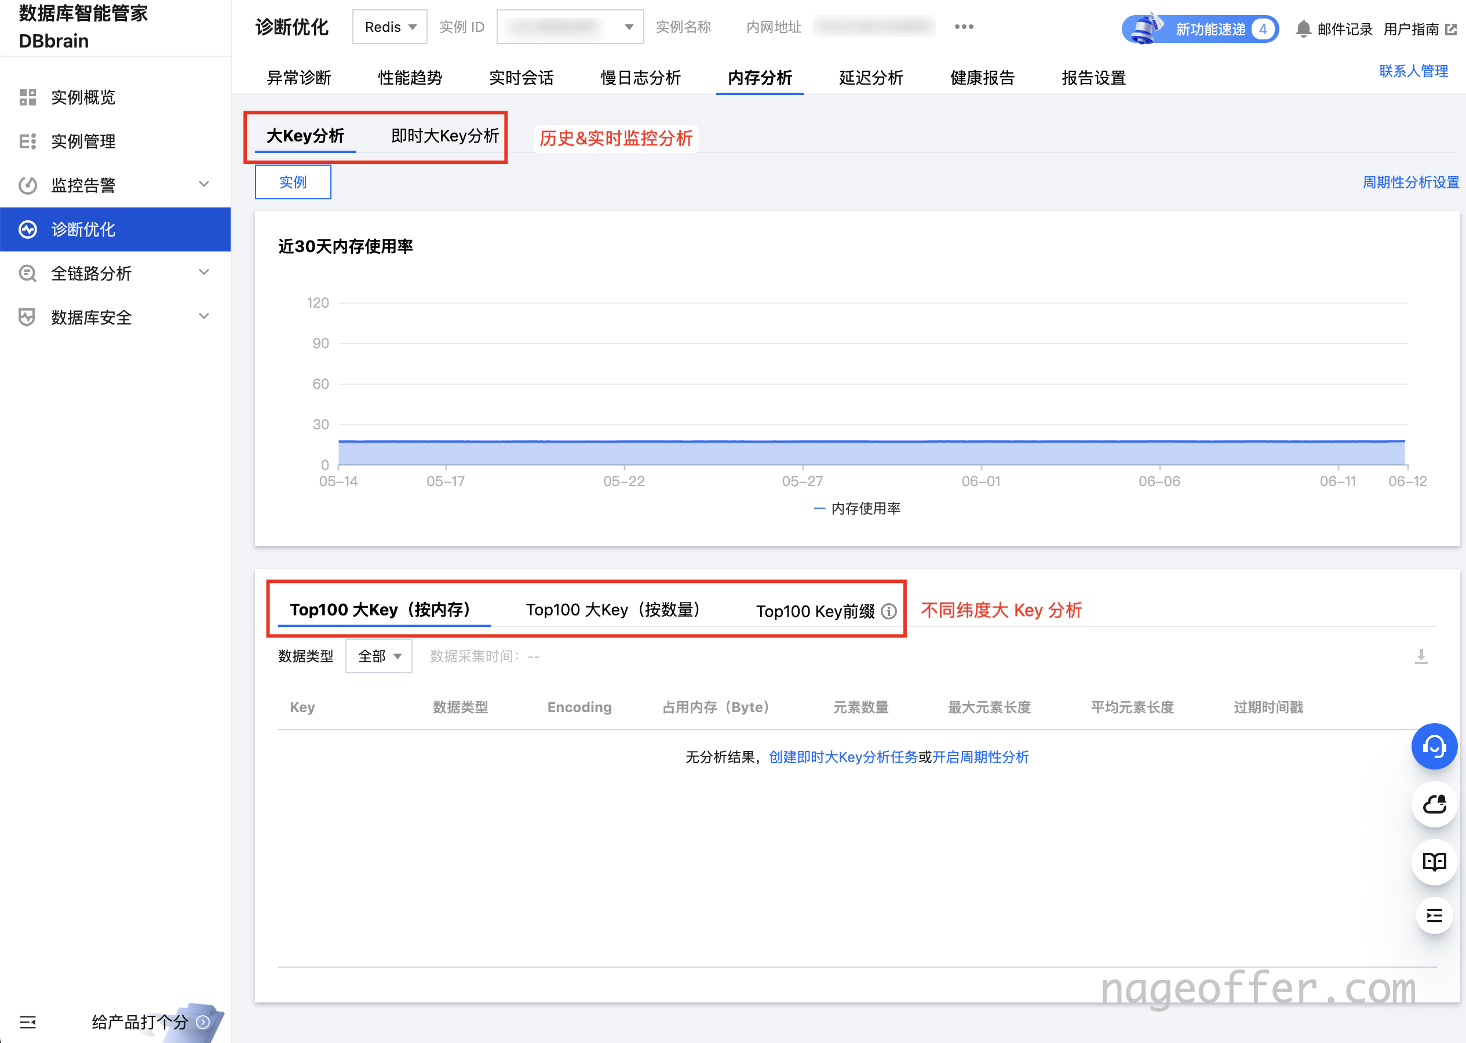
Task: Click the Key column header
Action: 302,707
